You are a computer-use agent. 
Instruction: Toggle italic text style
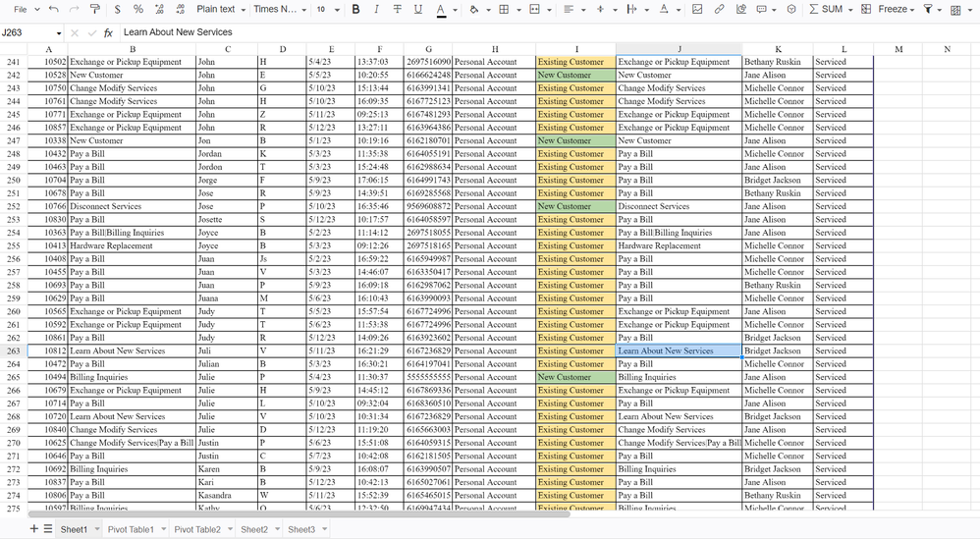(376, 9)
